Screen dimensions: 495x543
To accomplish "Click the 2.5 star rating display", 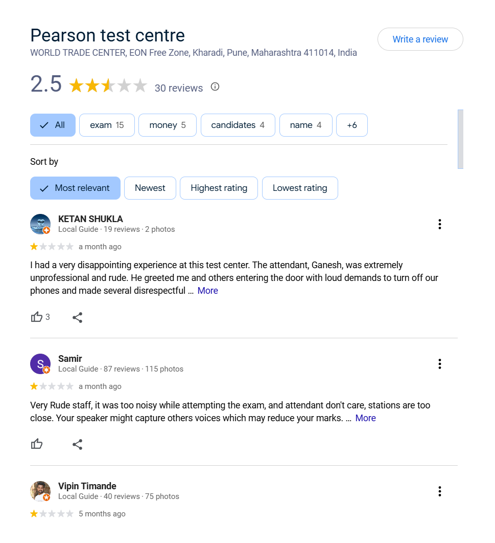I will tap(108, 85).
